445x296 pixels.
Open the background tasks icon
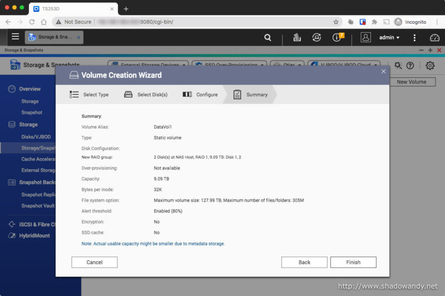pos(298,37)
